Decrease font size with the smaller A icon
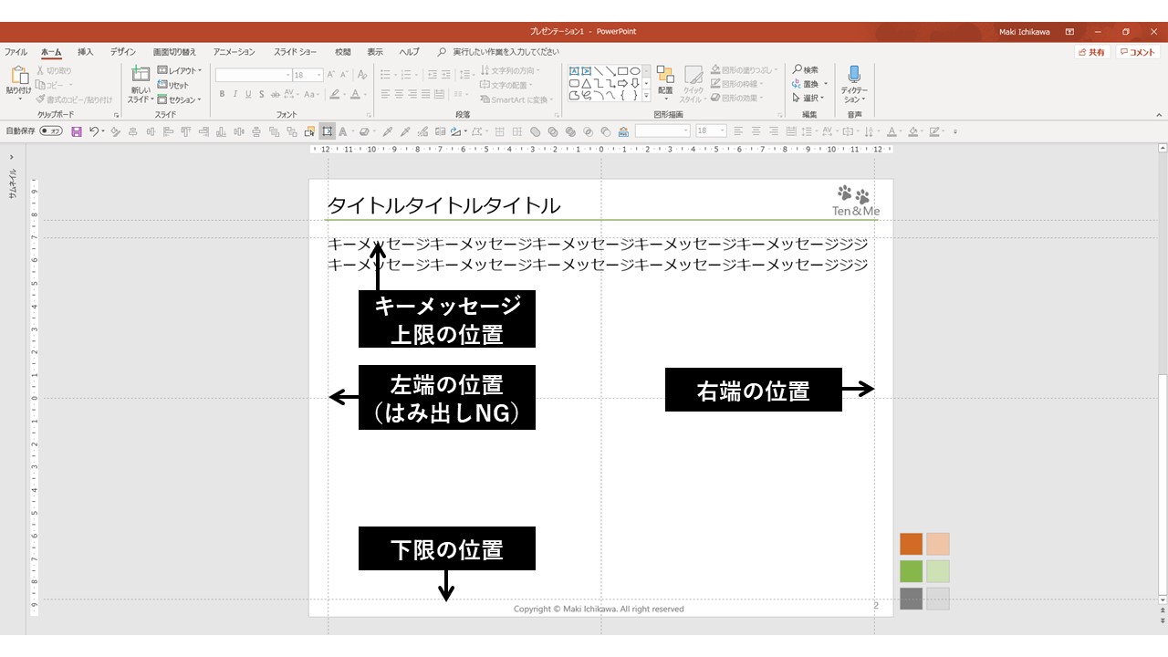1168x657 pixels. click(344, 75)
